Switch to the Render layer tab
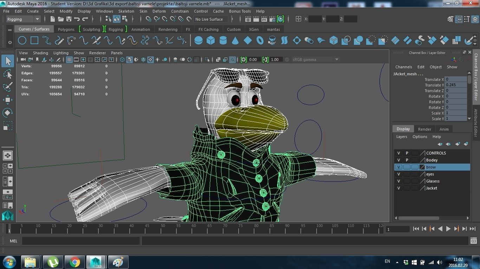 tap(424, 129)
